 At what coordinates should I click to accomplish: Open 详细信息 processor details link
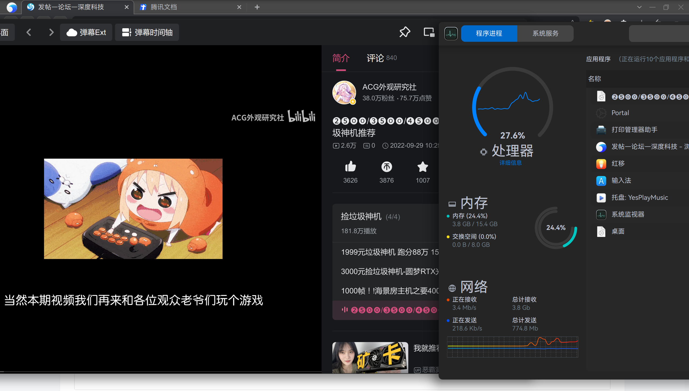coord(511,163)
